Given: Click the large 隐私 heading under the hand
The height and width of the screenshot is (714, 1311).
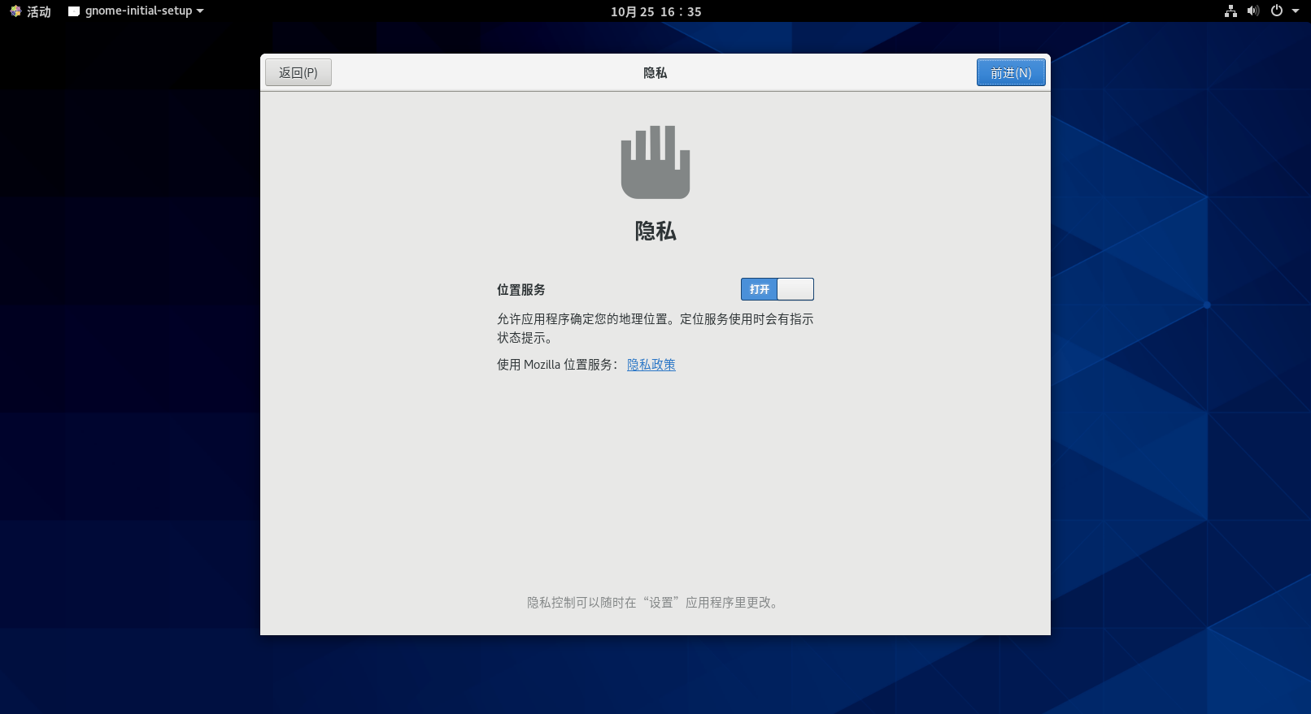Looking at the screenshot, I should click(x=655, y=232).
